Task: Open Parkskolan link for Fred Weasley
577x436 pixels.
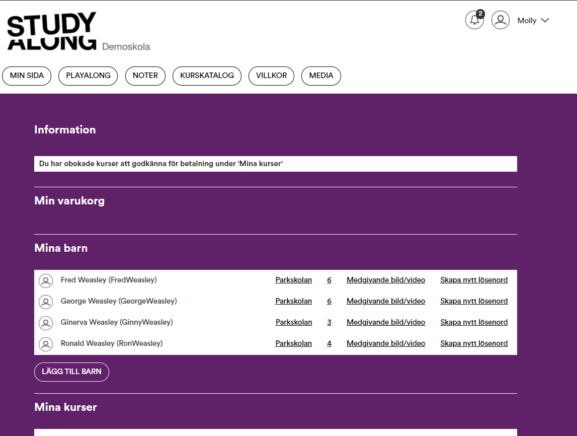Action: [293, 280]
